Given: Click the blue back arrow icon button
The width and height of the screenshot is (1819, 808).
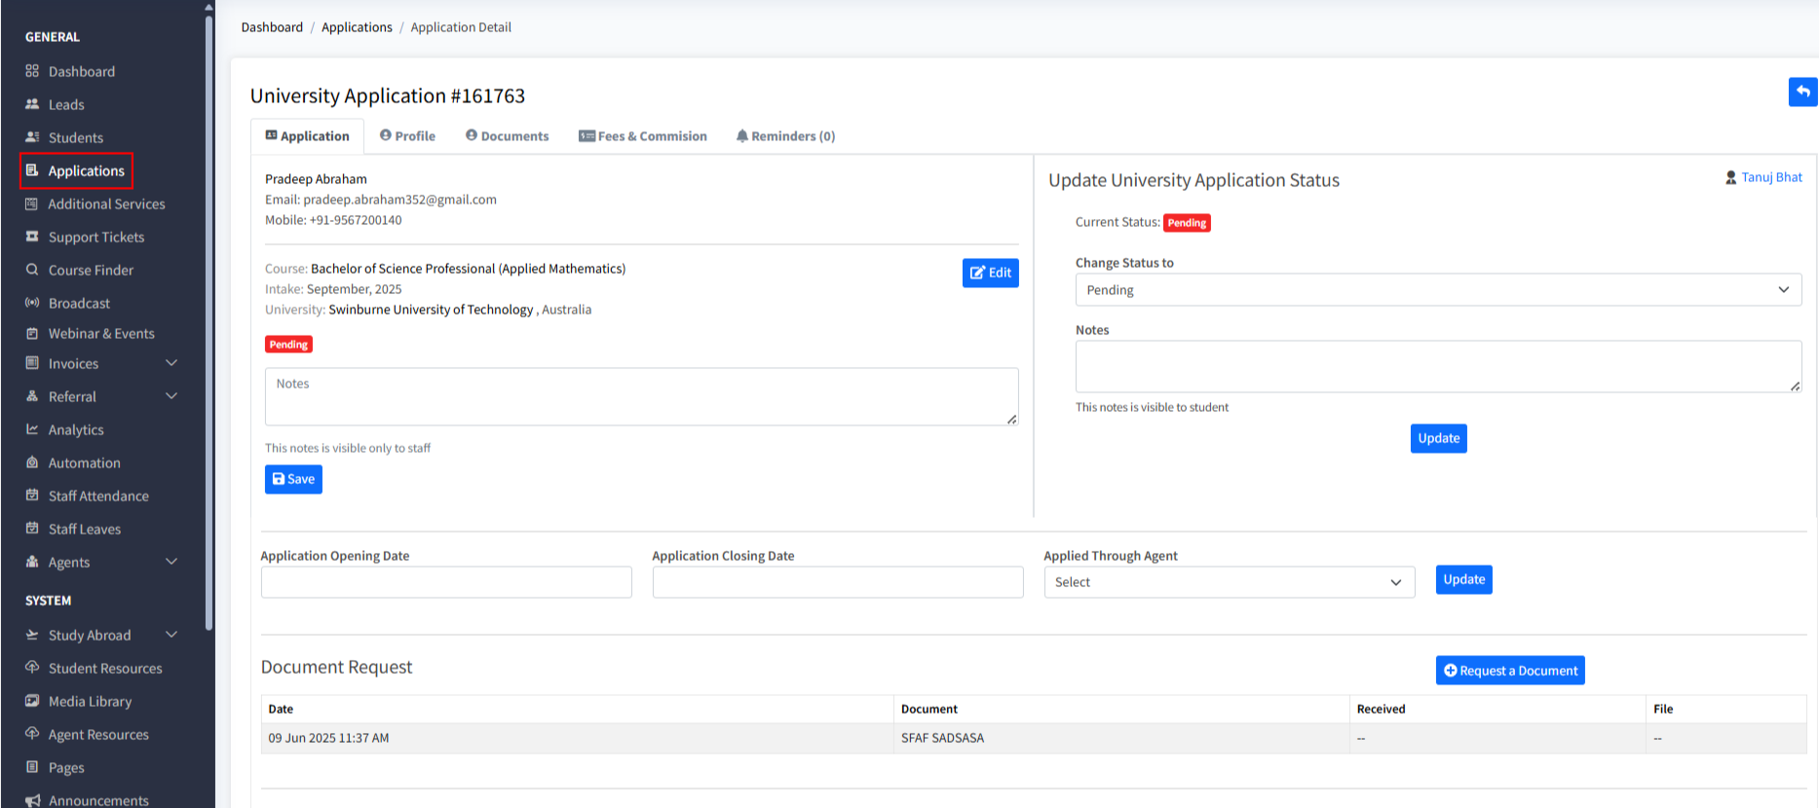Looking at the screenshot, I should tap(1802, 92).
